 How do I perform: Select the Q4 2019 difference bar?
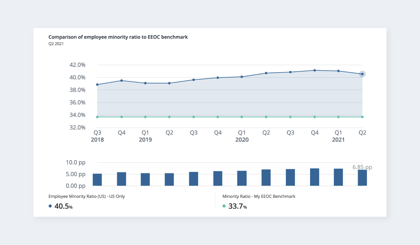[x=218, y=178]
